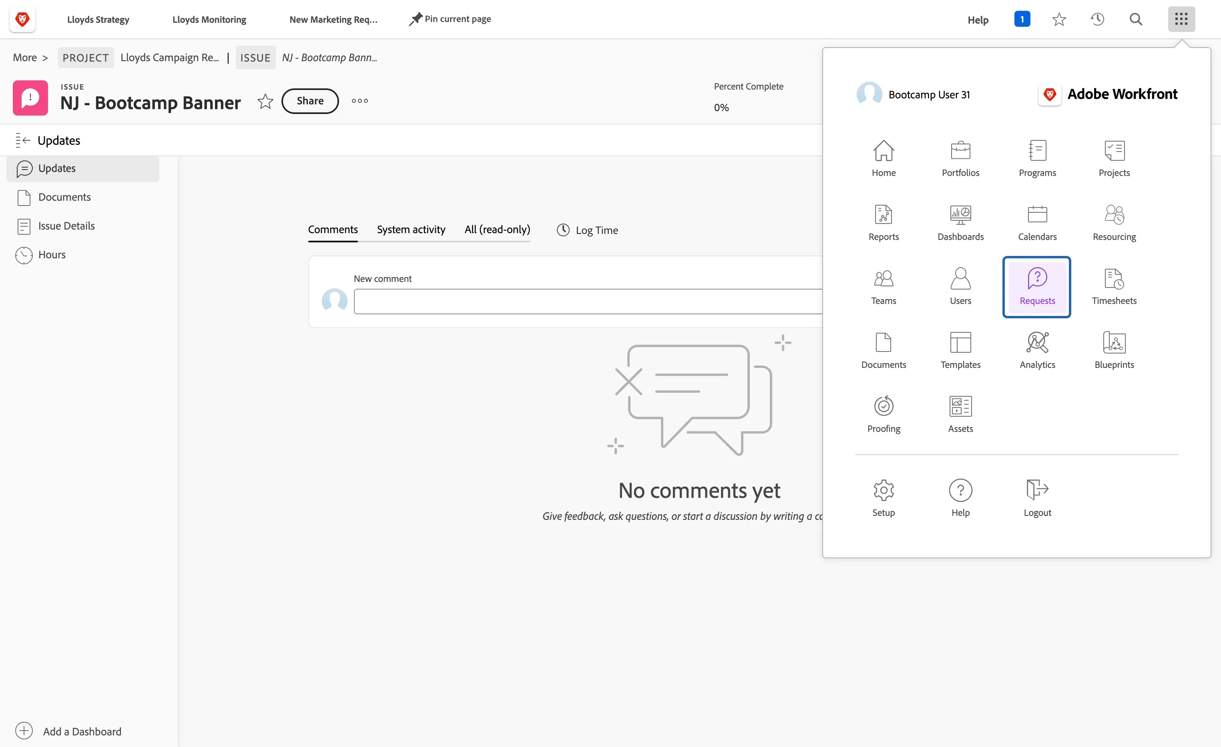1221x747 pixels.
Task: Open favorites star in top bar
Action: 1059,19
